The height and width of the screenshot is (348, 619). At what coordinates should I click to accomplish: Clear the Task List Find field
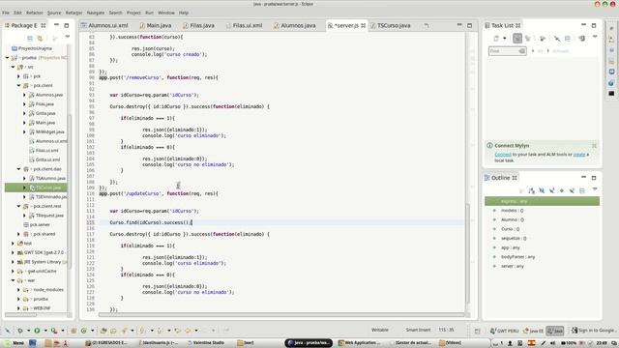[x=522, y=51]
